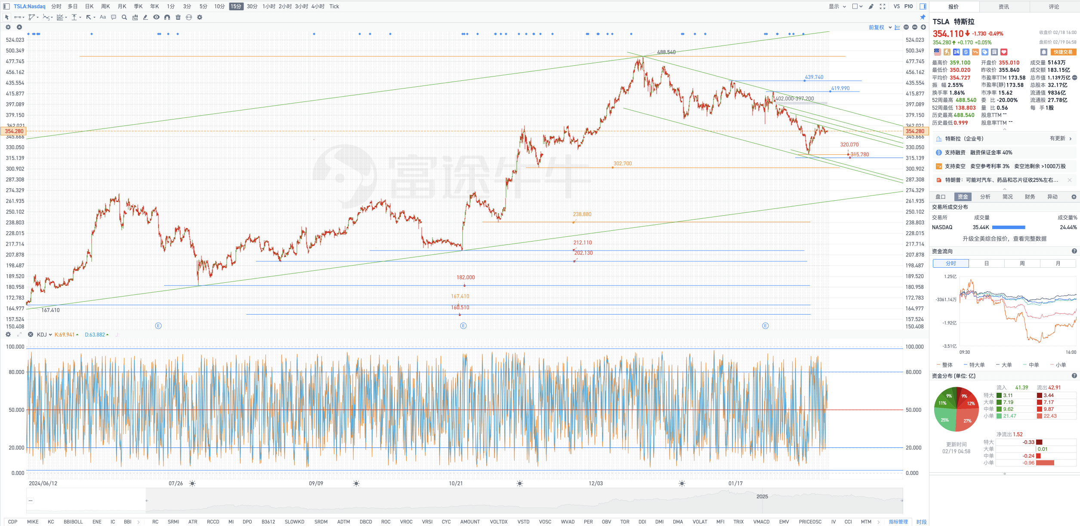Viewport: 1080px width, 526px height.
Task: Switch to 30分 timeframe
Action: coord(252,6)
